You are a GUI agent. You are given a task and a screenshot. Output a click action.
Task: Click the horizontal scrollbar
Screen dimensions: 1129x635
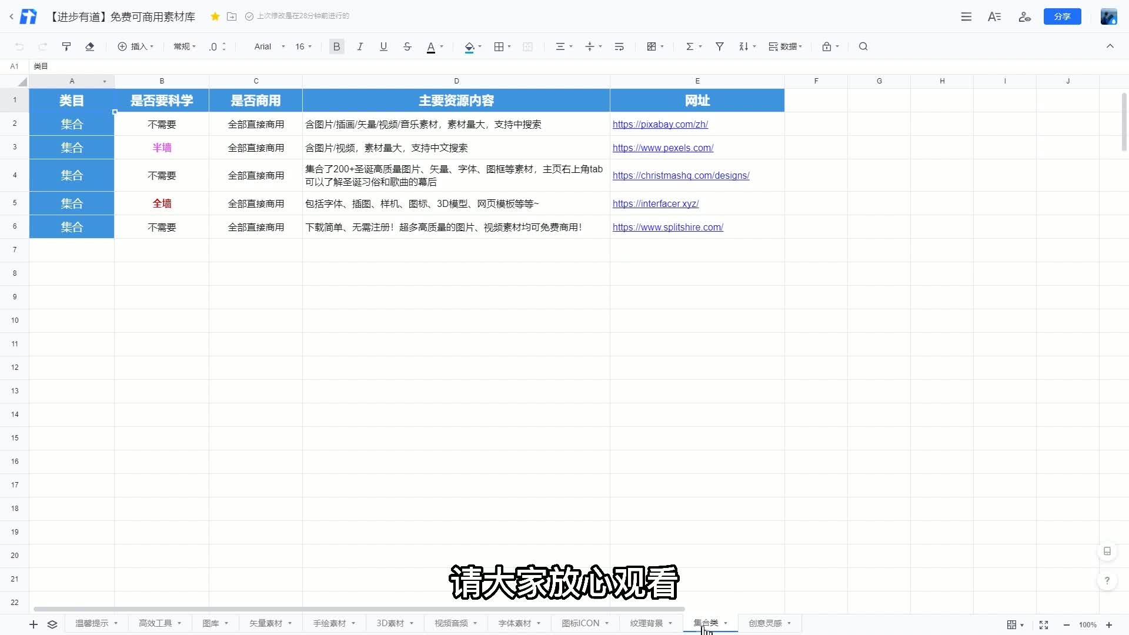(x=359, y=609)
